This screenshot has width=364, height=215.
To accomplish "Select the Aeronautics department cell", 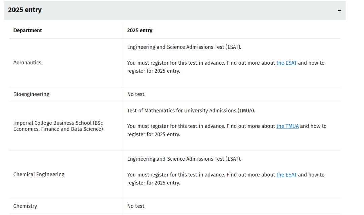I will 27,63.
